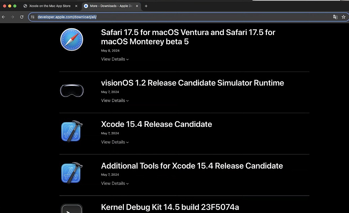
Task: Click the red close window button
Action: (x=4, y=6)
